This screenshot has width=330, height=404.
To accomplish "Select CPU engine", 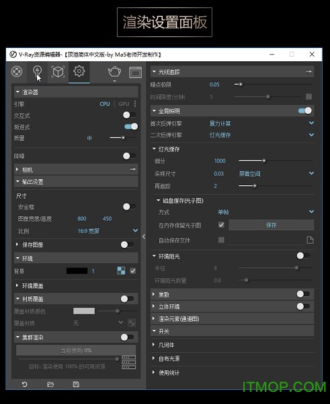I will tap(105, 104).
